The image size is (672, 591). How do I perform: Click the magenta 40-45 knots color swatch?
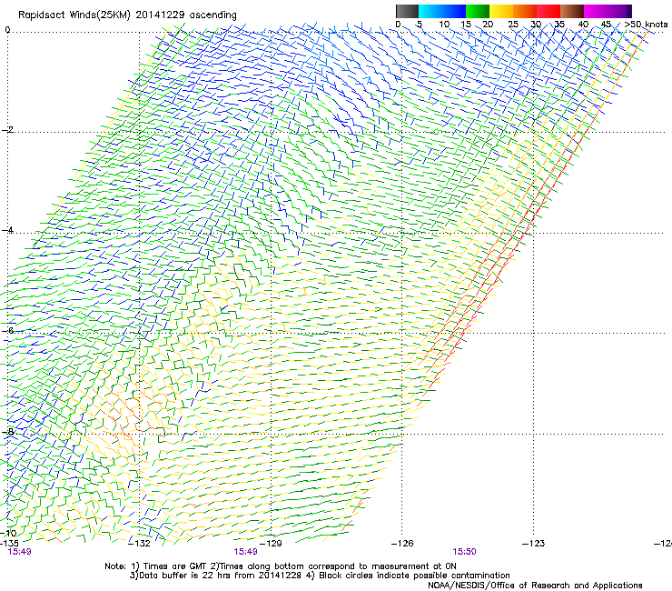click(596, 11)
